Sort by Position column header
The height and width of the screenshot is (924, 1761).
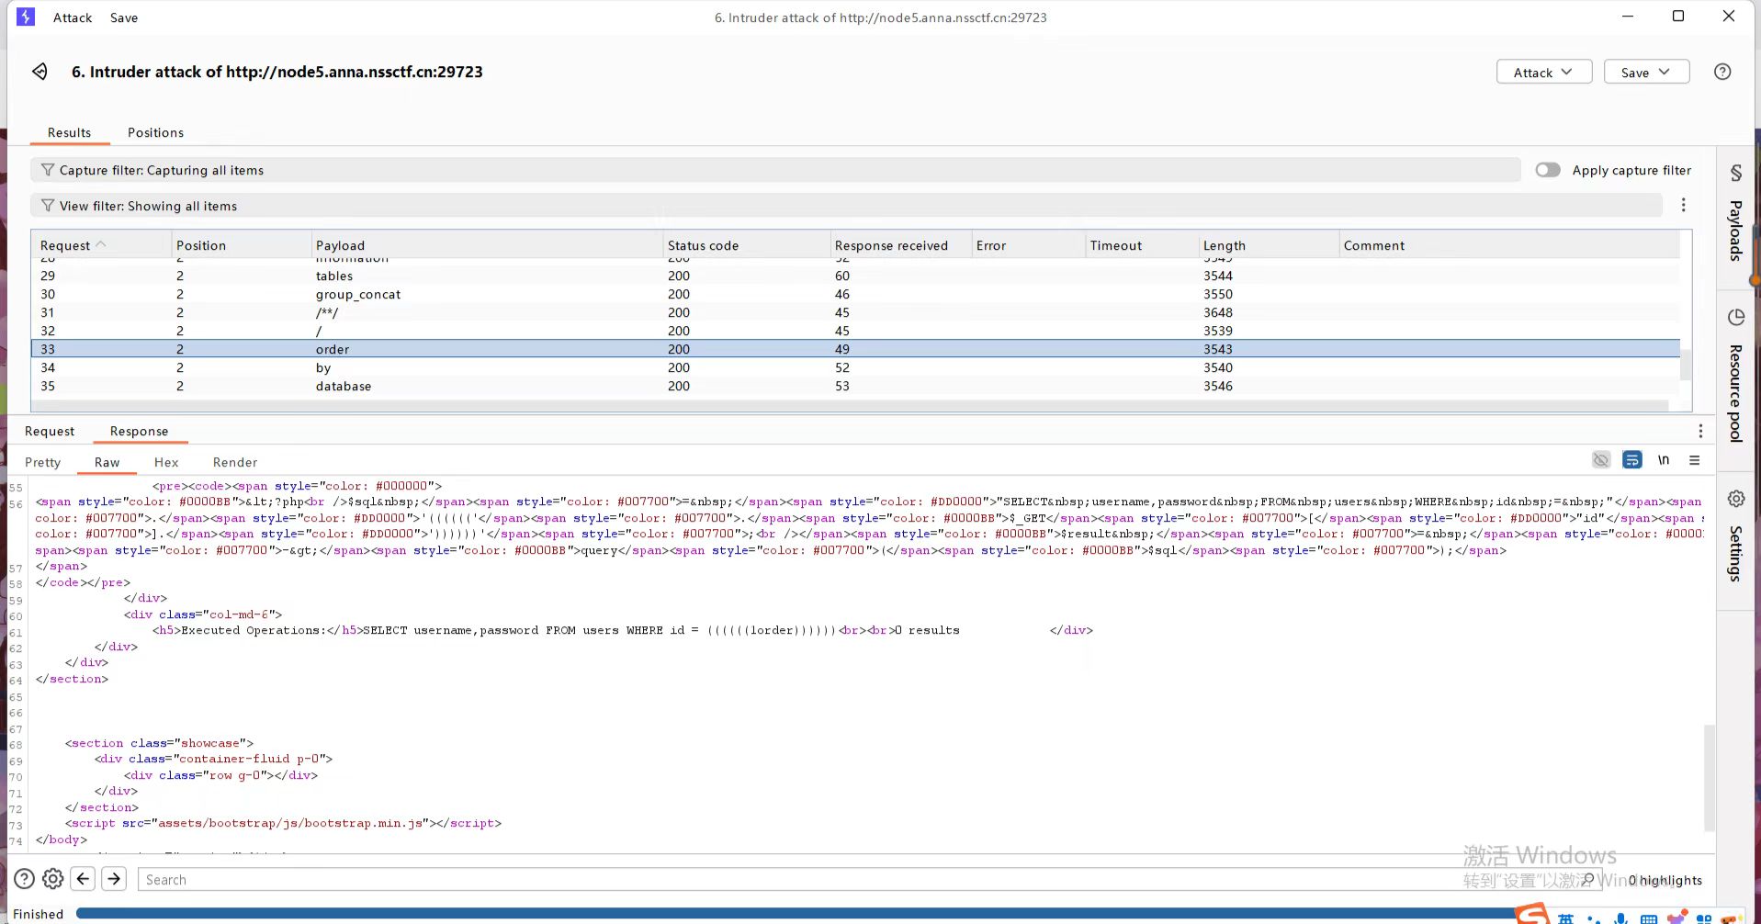[242, 245]
